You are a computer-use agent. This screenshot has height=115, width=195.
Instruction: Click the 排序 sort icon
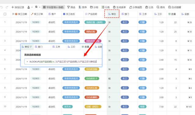point(80,7)
